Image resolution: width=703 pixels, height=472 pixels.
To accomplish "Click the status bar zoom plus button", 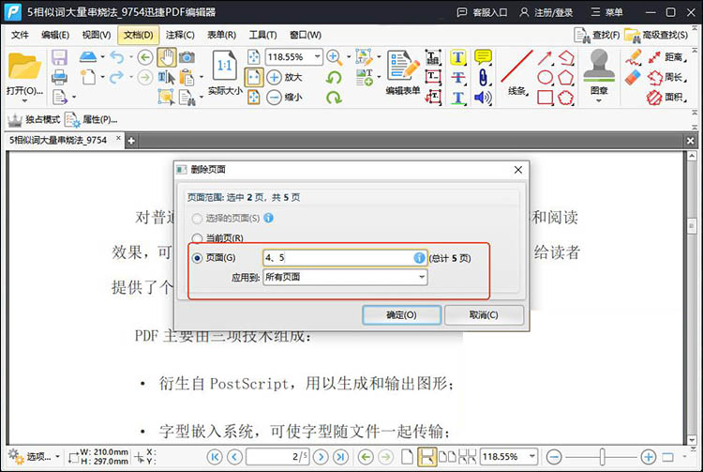I will pos(648,457).
